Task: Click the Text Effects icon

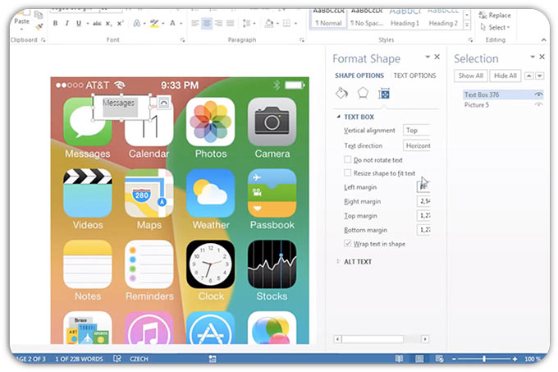Action: point(137,24)
